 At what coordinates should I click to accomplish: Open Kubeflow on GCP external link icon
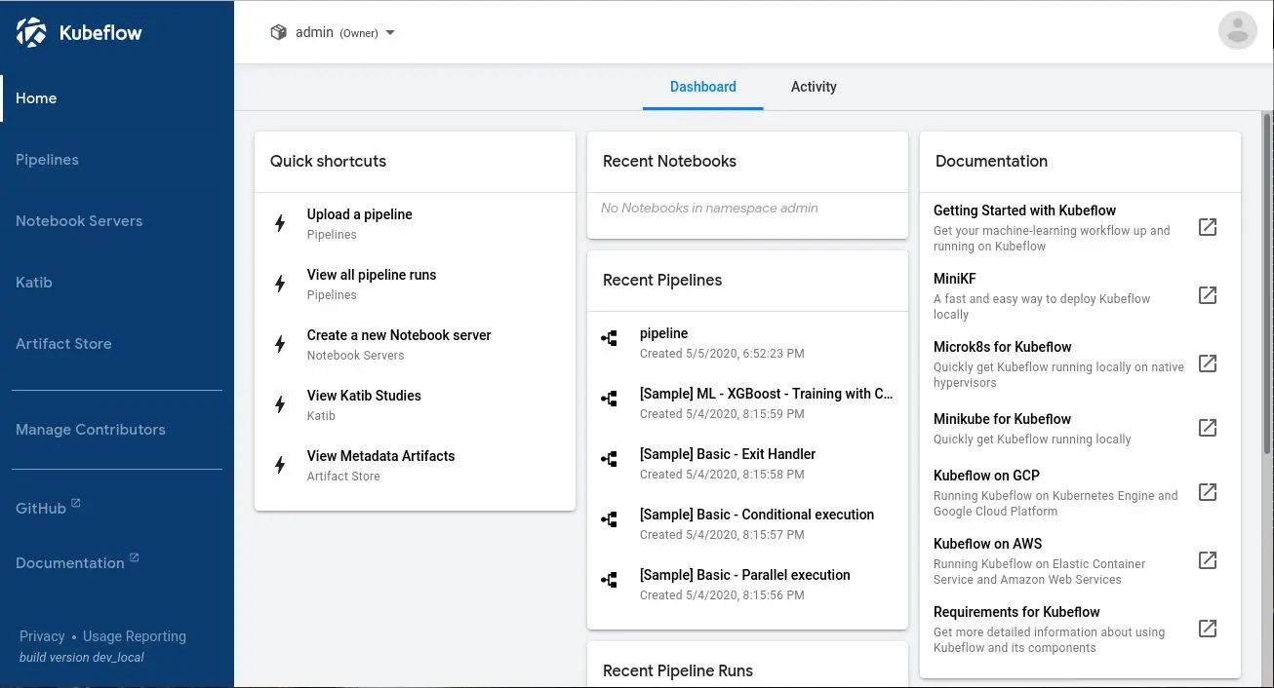click(x=1207, y=492)
